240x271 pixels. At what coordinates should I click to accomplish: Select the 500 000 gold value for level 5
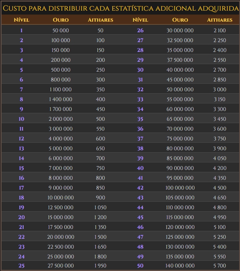pyautogui.click(x=61, y=70)
